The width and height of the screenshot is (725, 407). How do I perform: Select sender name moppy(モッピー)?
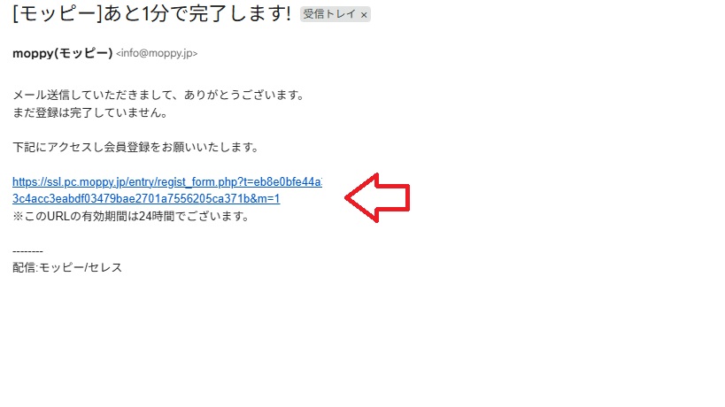pyautogui.click(x=63, y=53)
